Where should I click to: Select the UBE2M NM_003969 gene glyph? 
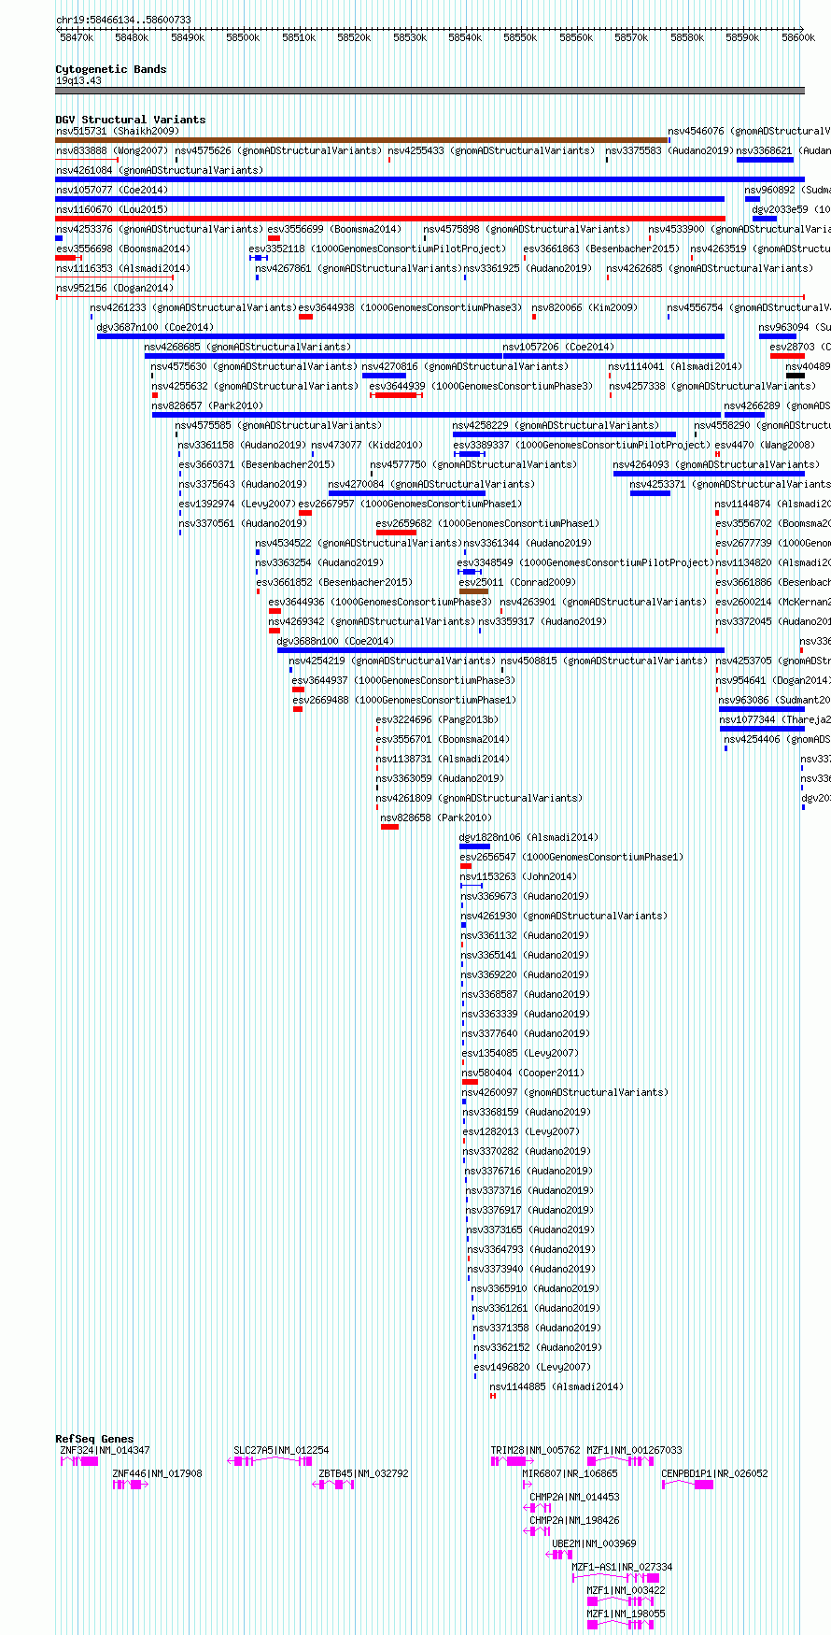[559, 1555]
